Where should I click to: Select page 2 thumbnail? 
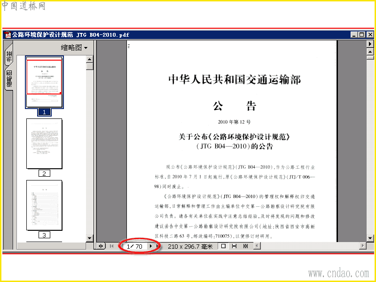click(44, 144)
